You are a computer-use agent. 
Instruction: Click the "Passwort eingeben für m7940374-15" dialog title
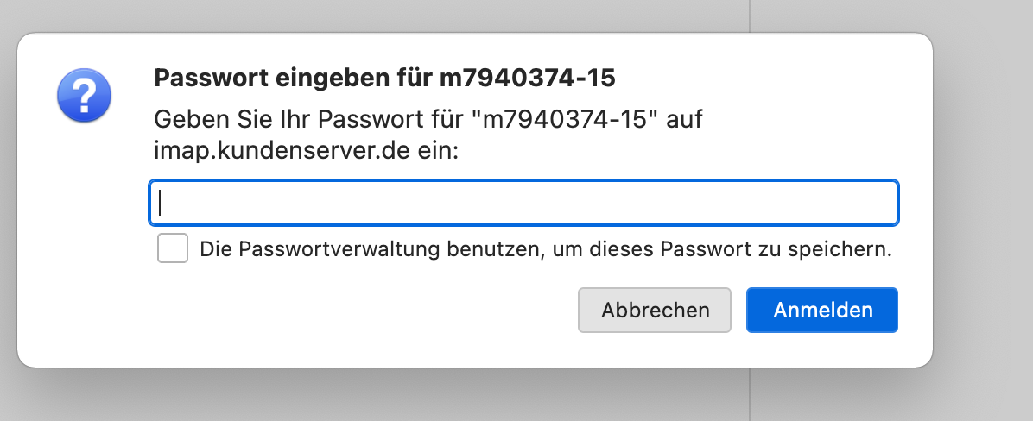[x=383, y=78]
